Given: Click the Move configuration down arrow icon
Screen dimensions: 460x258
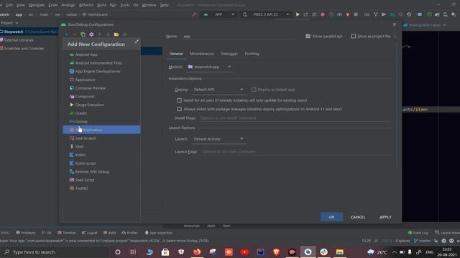Looking at the screenshot, I should click(108, 34).
